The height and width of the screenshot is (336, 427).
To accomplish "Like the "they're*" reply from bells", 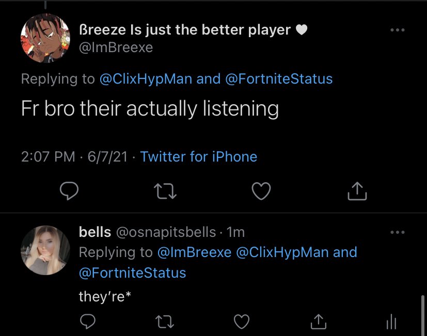I will (x=242, y=322).
